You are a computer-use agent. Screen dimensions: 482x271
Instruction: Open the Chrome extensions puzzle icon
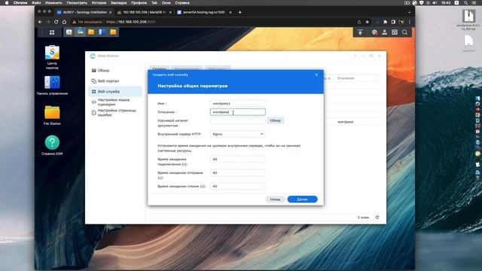[x=385, y=22]
